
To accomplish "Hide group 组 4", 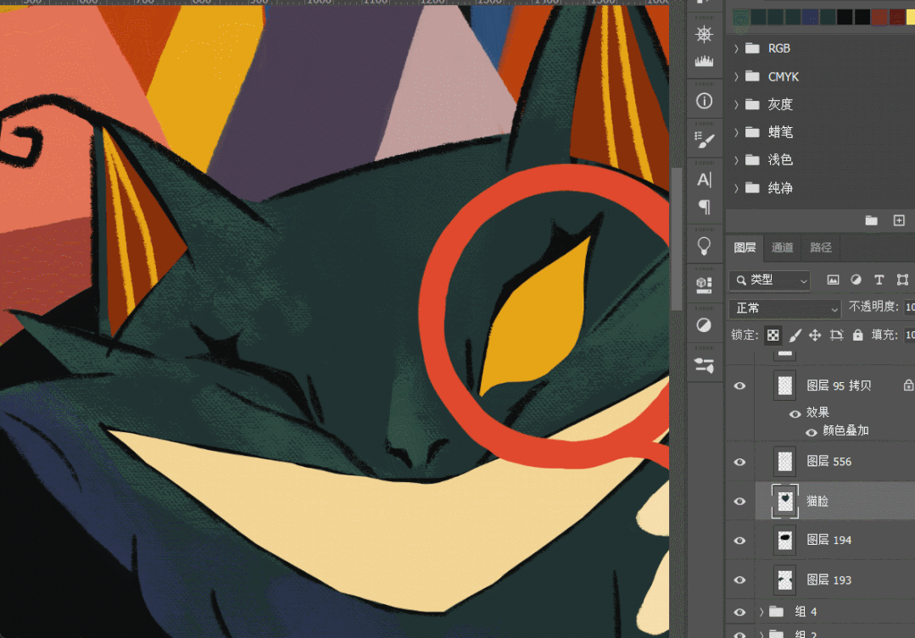I will click(739, 613).
